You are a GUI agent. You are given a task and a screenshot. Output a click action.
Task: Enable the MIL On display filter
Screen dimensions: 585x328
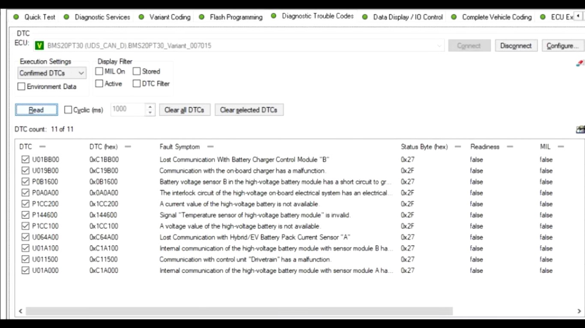pyautogui.click(x=99, y=71)
